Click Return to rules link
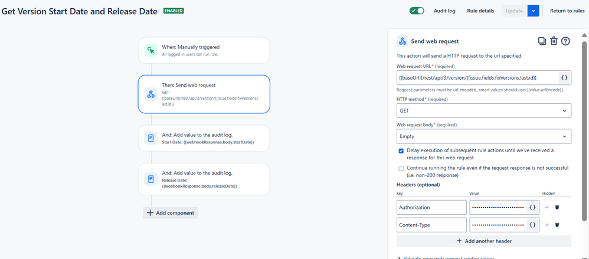The width and height of the screenshot is (589, 259). coord(567,11)
